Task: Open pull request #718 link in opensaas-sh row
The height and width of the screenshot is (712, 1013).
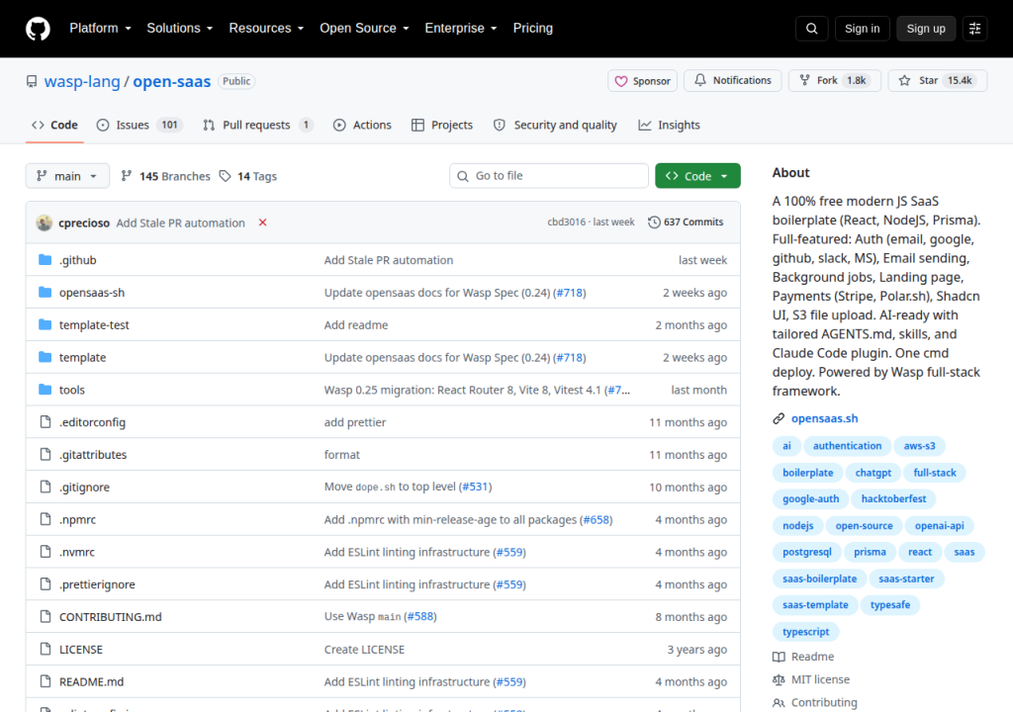Action: click(570, 293)
